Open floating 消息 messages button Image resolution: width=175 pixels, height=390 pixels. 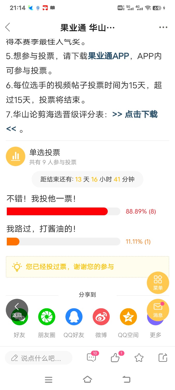click(x=158, y=310)
